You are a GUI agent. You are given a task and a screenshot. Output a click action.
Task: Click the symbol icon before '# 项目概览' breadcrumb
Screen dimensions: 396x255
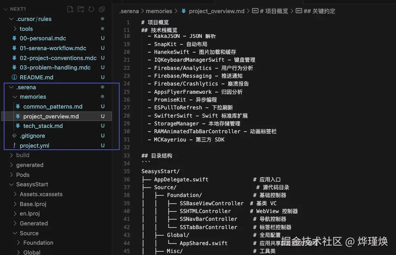tap(255, 11)
